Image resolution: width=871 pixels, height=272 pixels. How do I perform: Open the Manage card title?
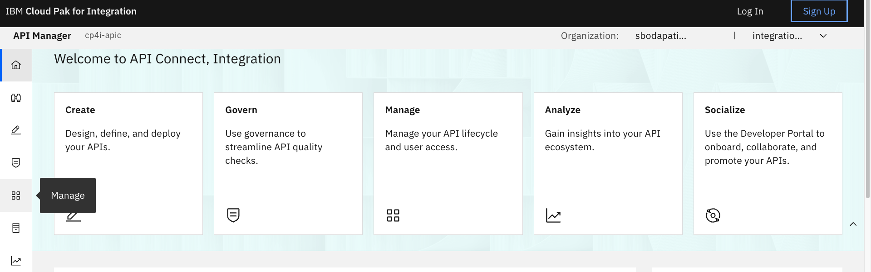tap(403, 110)
